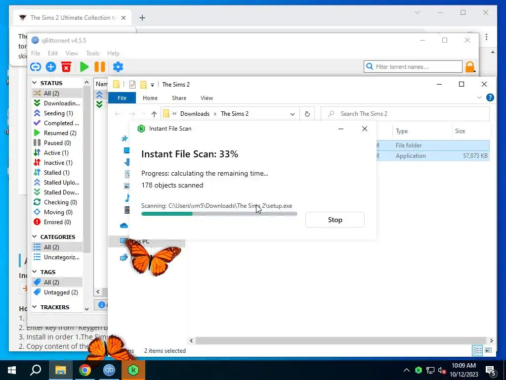Select Stalled (1) status filter

[57, 173]
